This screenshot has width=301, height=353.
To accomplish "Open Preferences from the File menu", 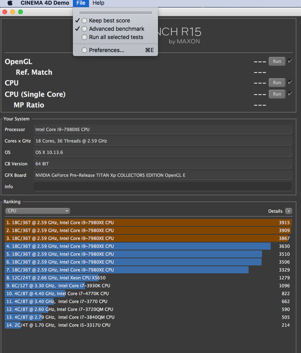I will (x=115, y=50).
